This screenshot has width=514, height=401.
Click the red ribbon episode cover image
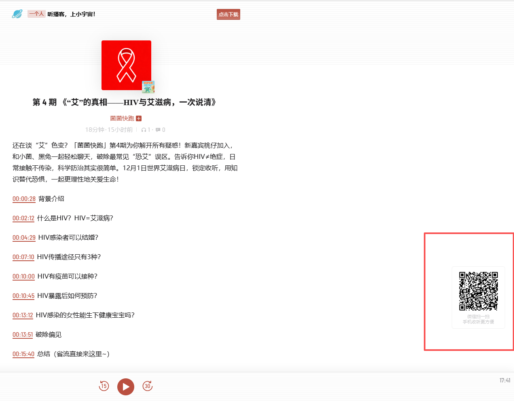(126, 65)
